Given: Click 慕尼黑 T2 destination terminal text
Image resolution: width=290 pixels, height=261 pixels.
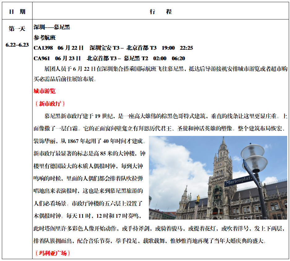Looking at the screenshot, I should pos(136,58).
